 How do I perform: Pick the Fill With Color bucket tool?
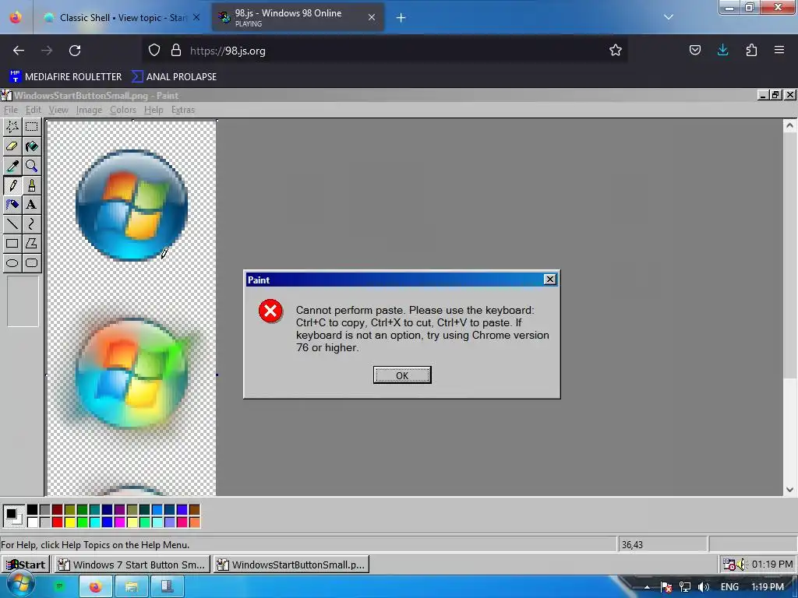[x=31, y=146]
